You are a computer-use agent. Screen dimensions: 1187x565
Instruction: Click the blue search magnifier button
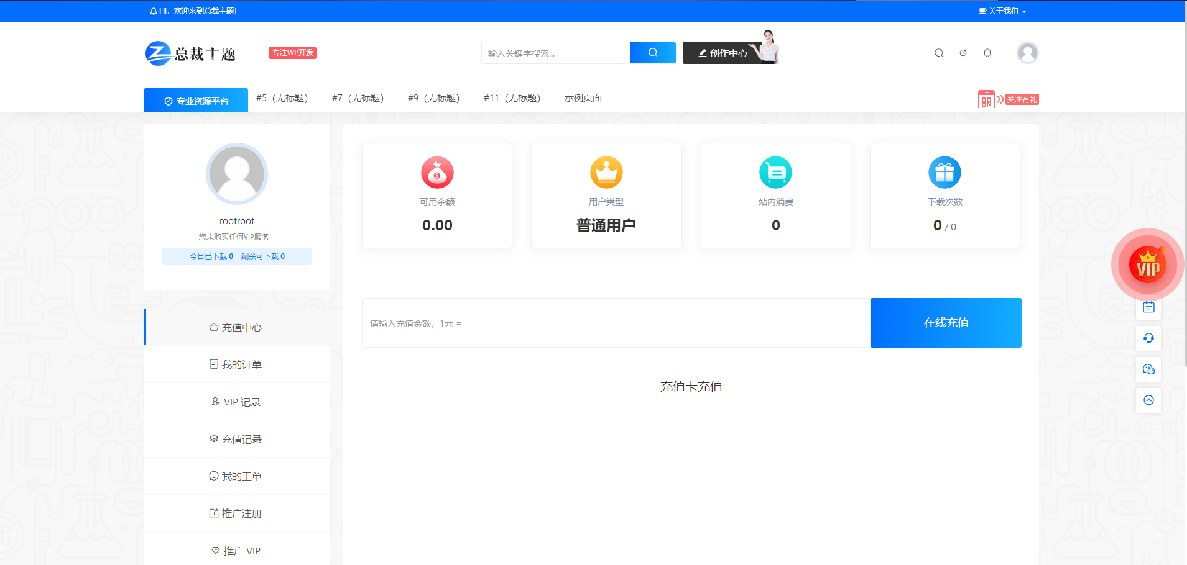pos(652,53)
